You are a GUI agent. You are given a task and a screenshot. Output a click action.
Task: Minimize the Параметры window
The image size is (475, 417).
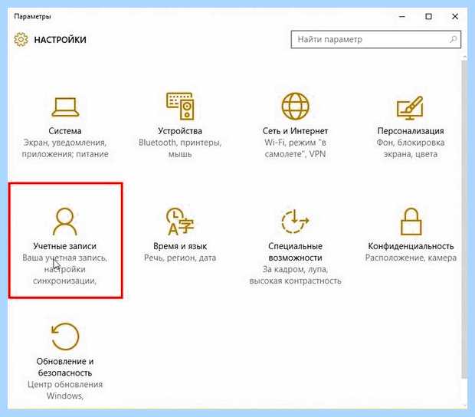[402, 16]
